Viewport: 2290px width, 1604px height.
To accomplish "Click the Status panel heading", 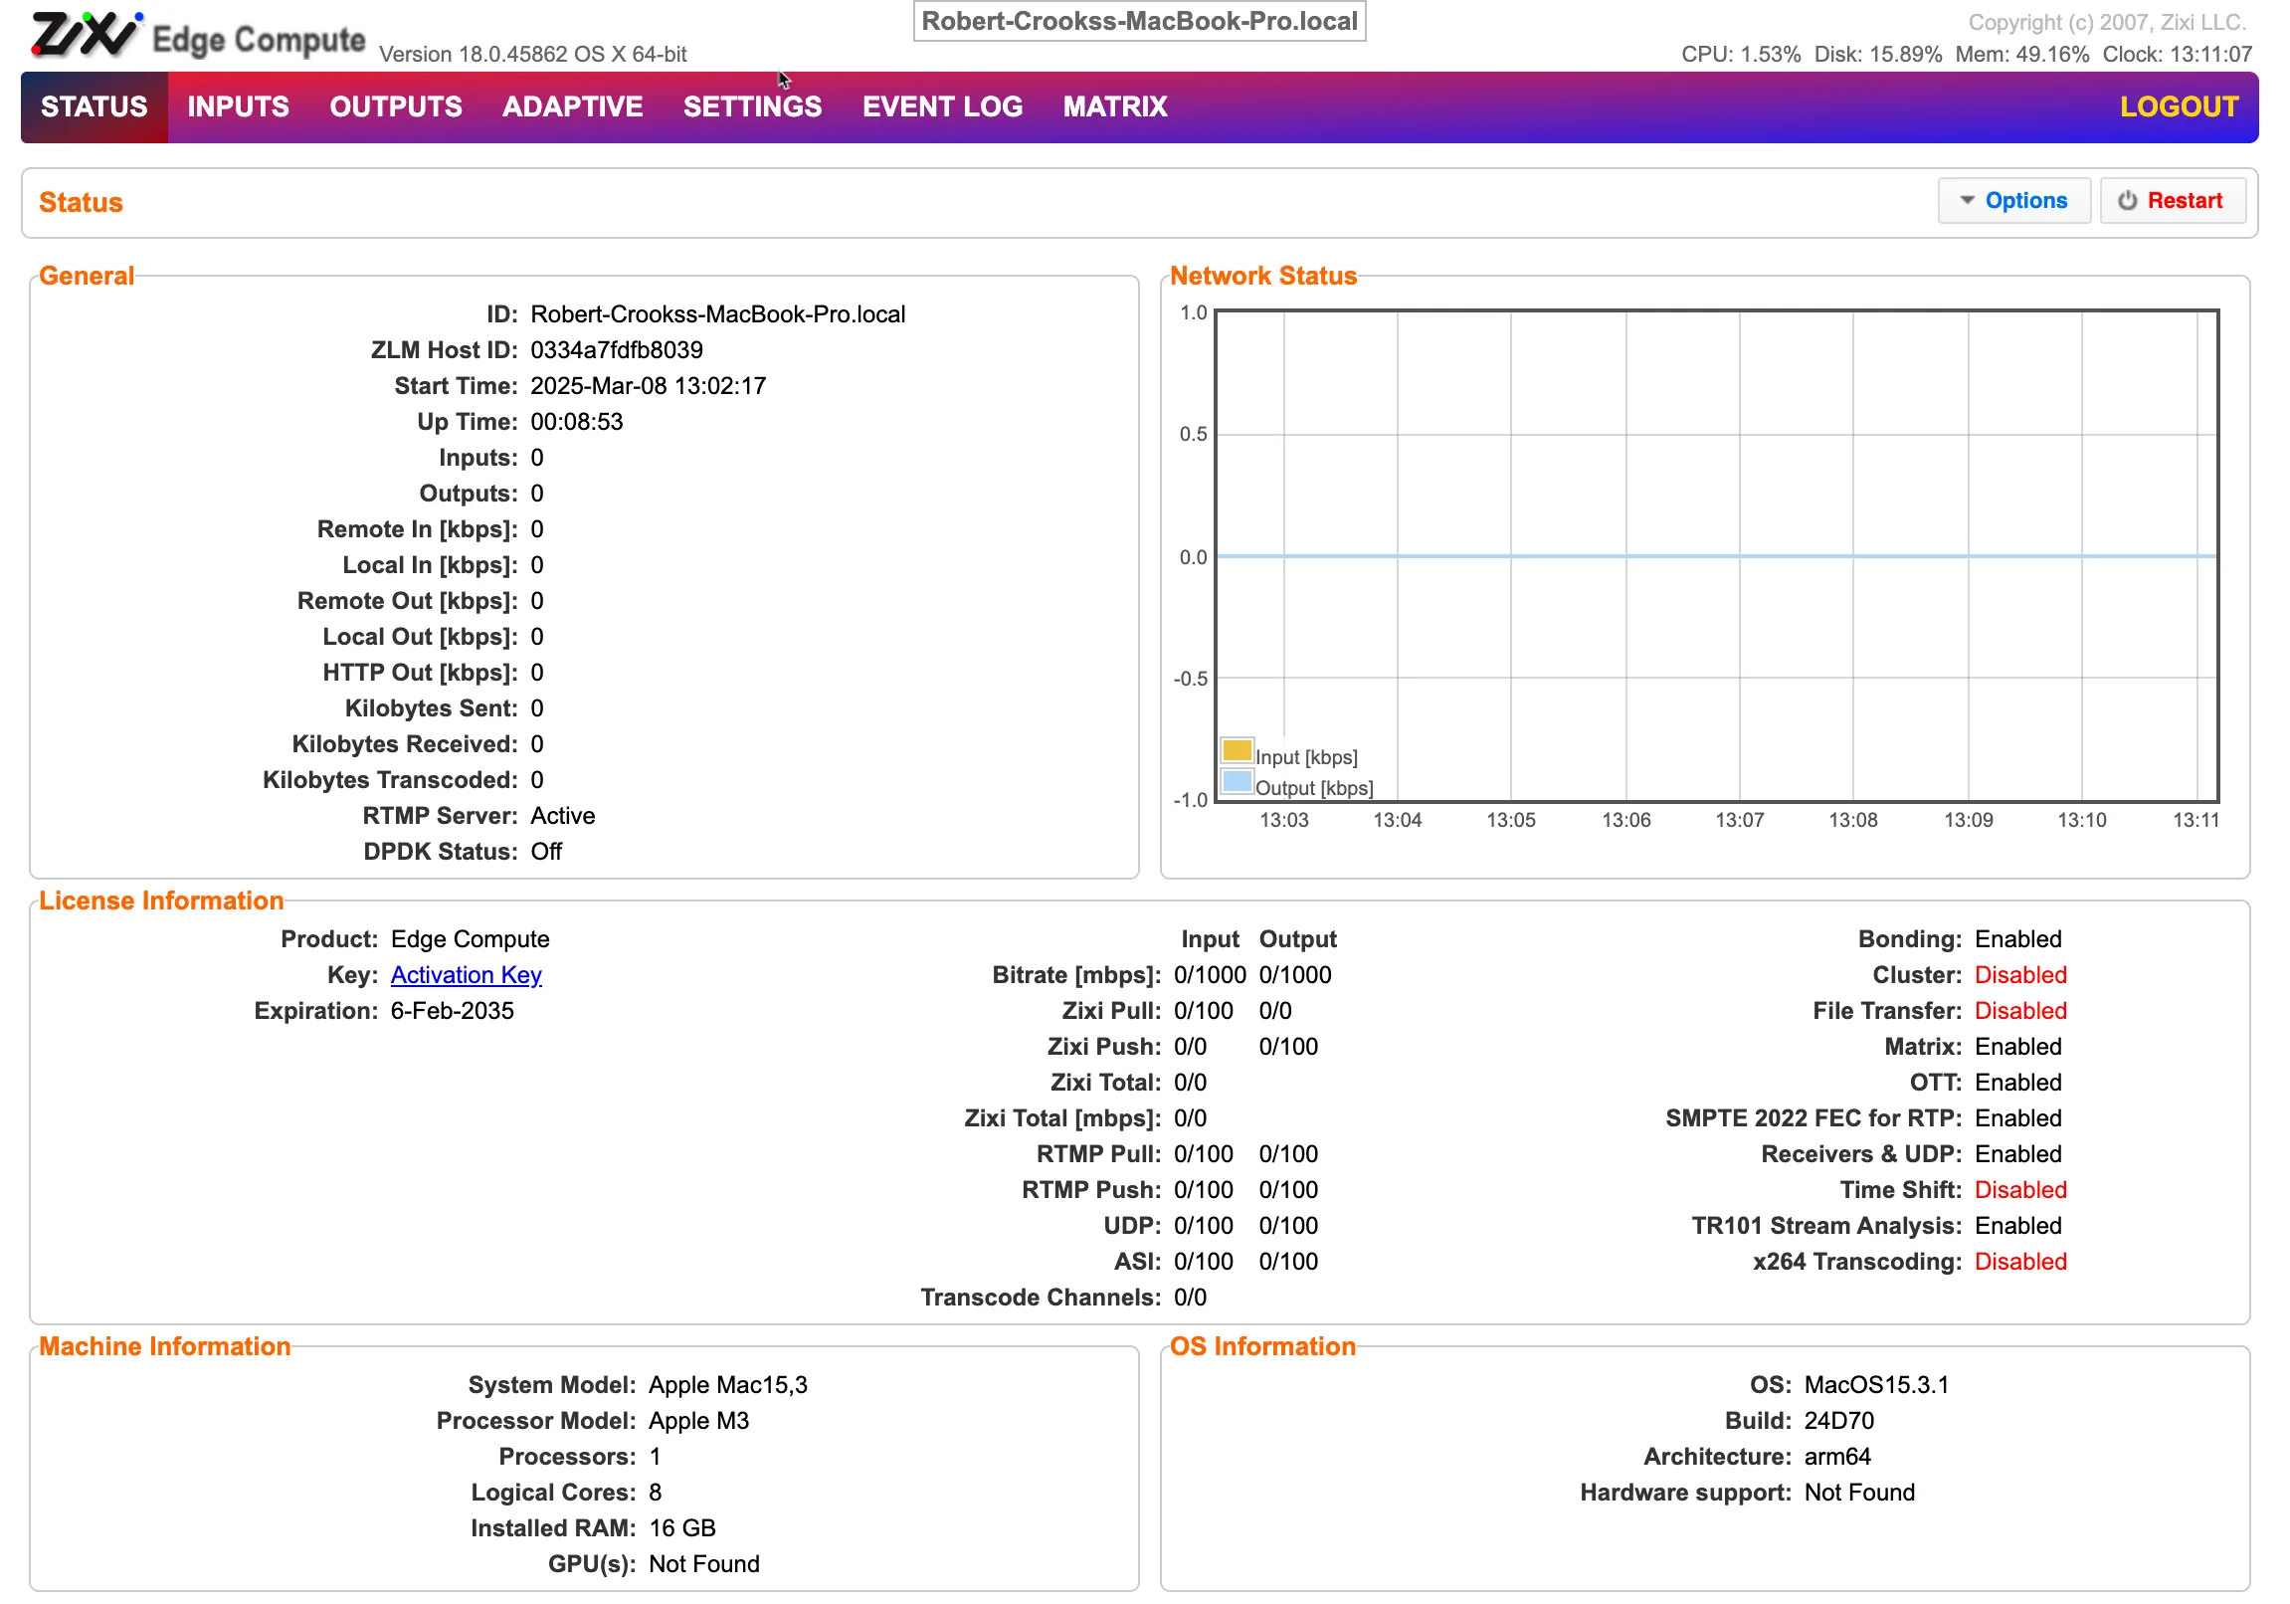I will [x=82, y=204].
